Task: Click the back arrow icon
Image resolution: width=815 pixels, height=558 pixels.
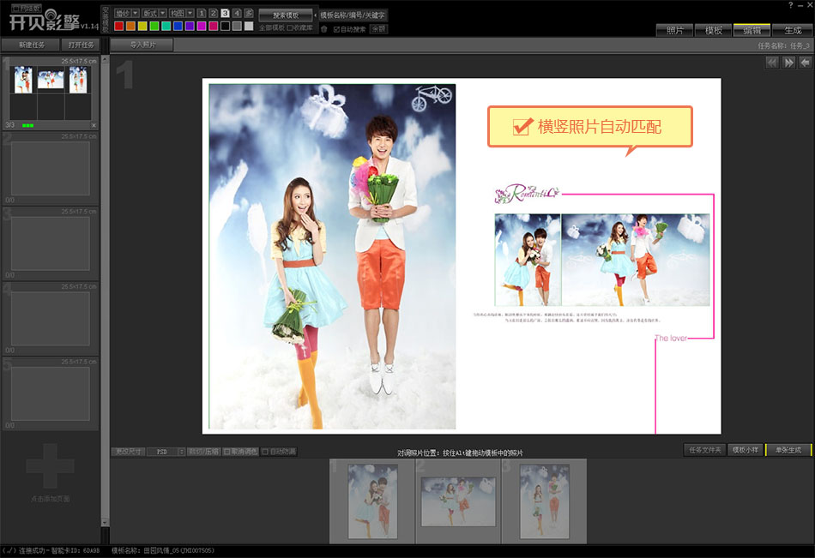Action: point(805,63)
